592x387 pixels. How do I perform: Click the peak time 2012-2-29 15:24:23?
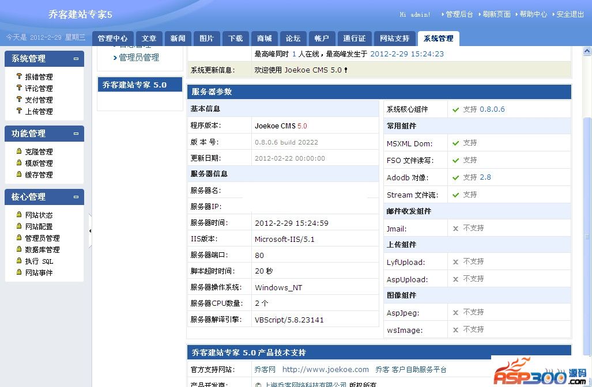(x=406, y=54)
